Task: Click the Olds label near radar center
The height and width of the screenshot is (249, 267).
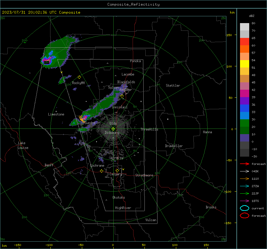Action: pos(113,123)
